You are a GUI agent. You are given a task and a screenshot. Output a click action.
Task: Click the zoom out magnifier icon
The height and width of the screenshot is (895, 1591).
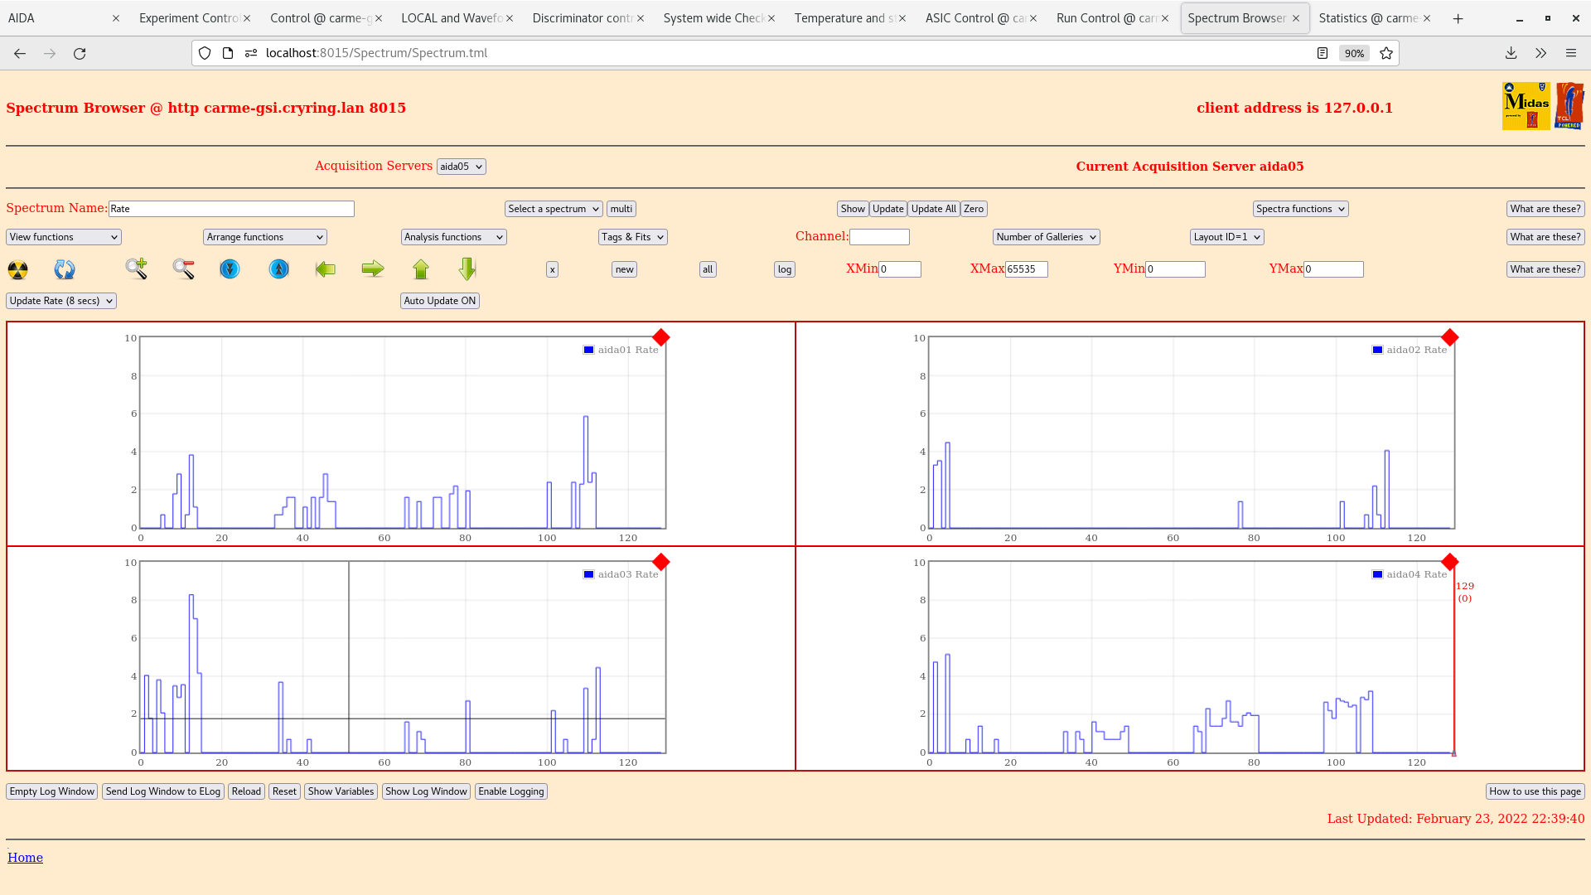[183, 268]
